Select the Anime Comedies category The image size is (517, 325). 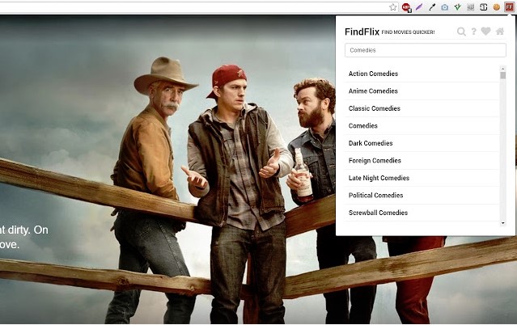[422, 91]
